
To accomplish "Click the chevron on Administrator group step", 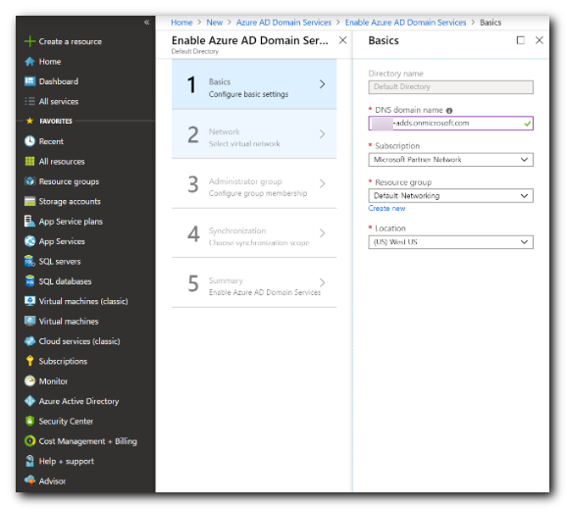I will coord(323,183).
